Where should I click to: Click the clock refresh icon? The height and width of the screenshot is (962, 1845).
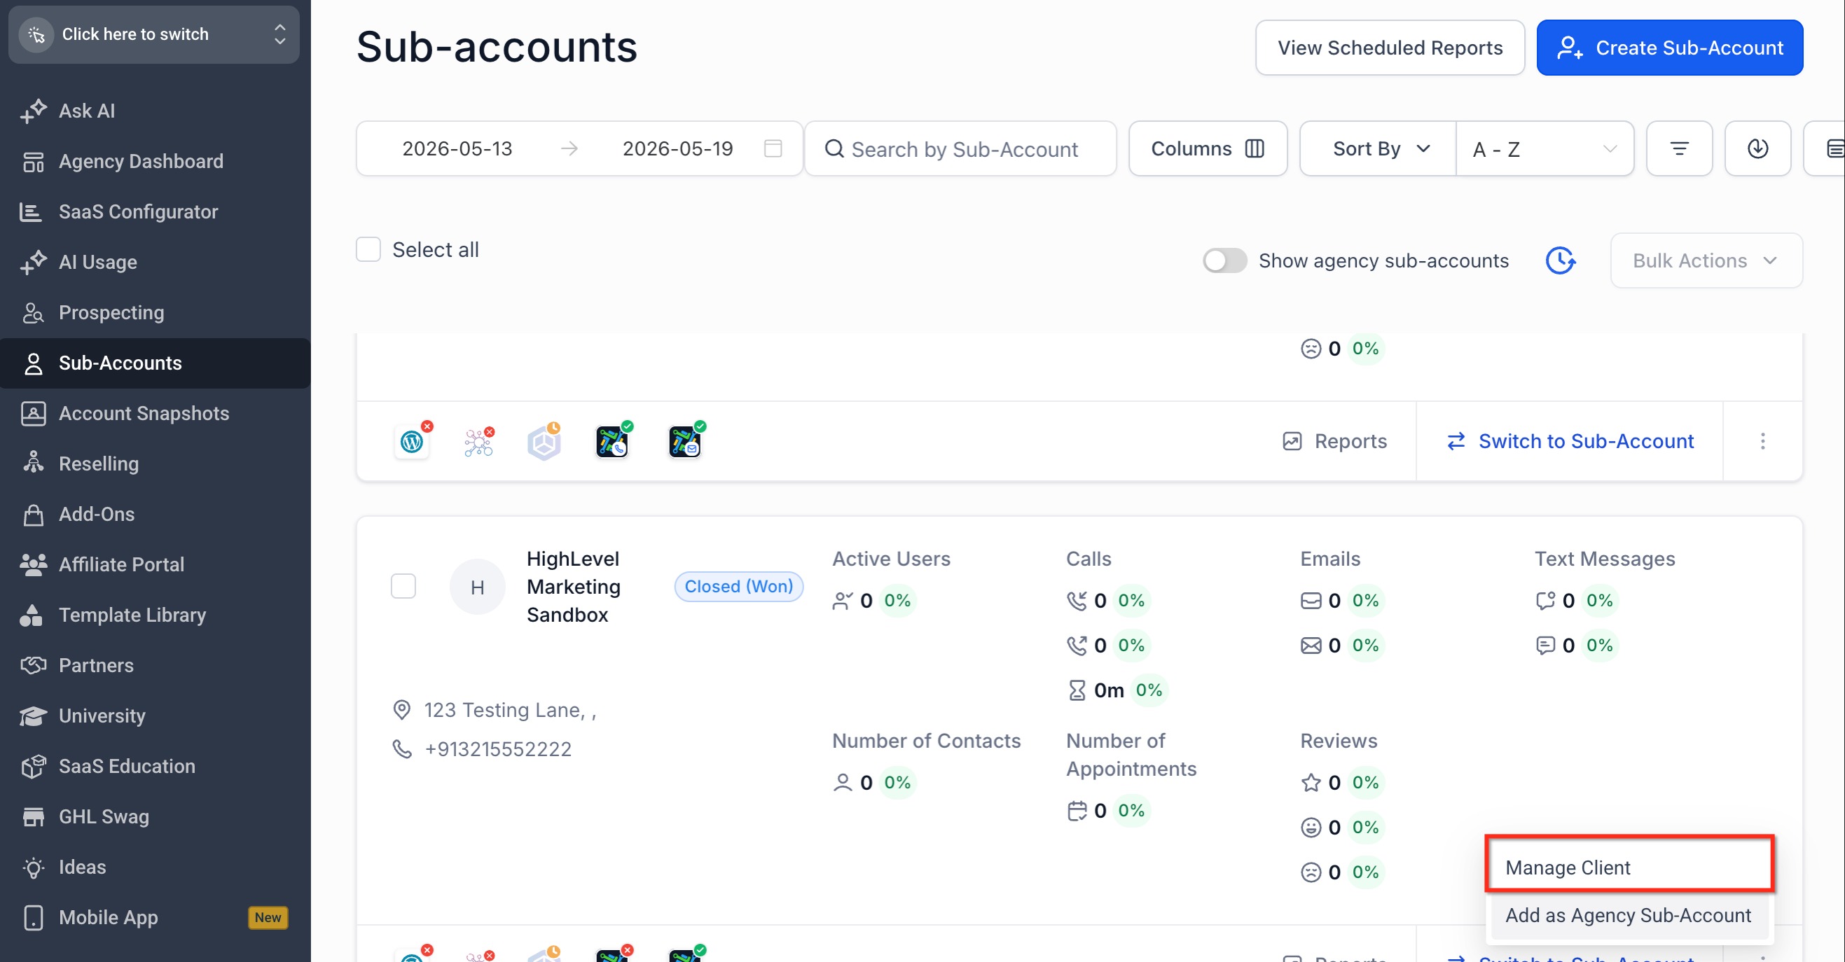1560,260
